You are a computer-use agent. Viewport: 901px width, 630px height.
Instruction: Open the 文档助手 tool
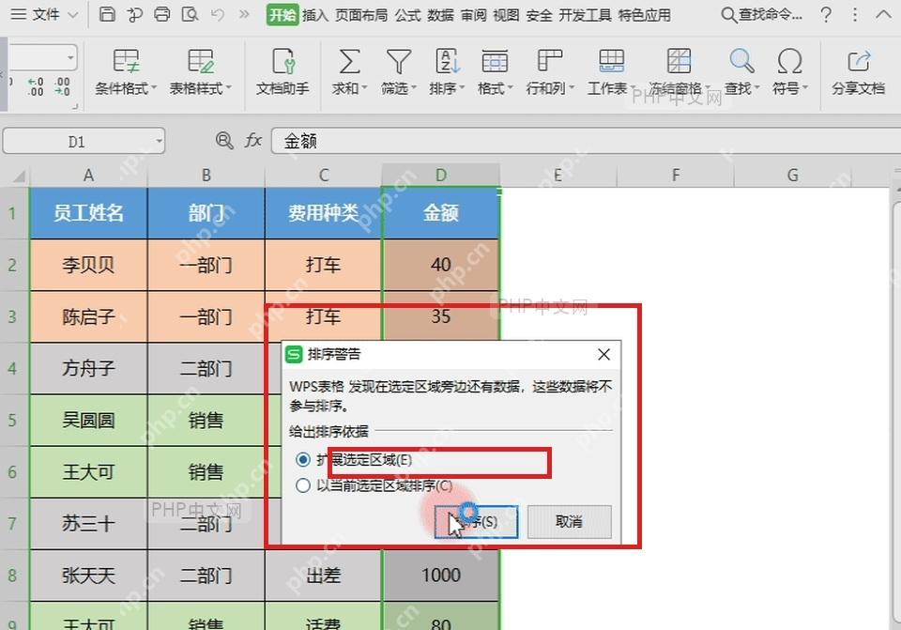click(283, 72)
